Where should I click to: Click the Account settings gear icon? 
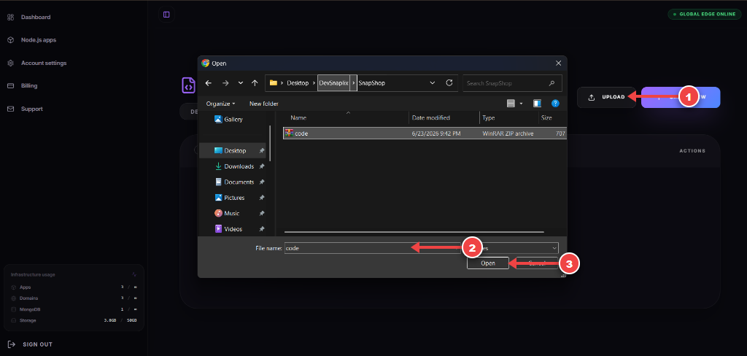pos(10,63)
